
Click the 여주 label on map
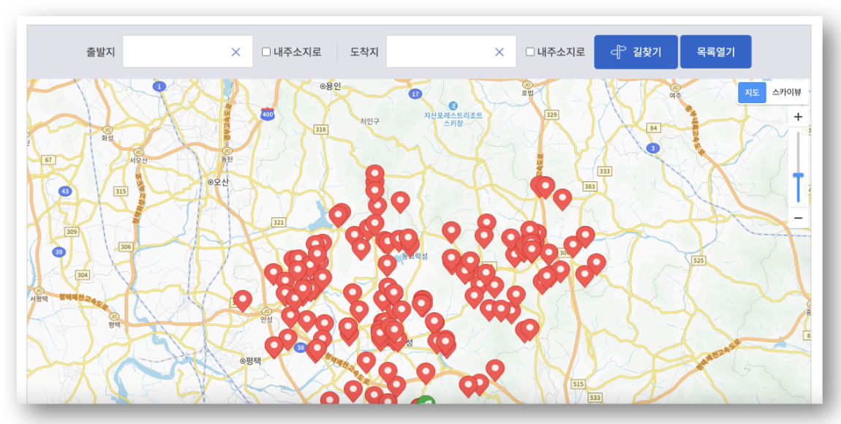[x=676, y=95]
